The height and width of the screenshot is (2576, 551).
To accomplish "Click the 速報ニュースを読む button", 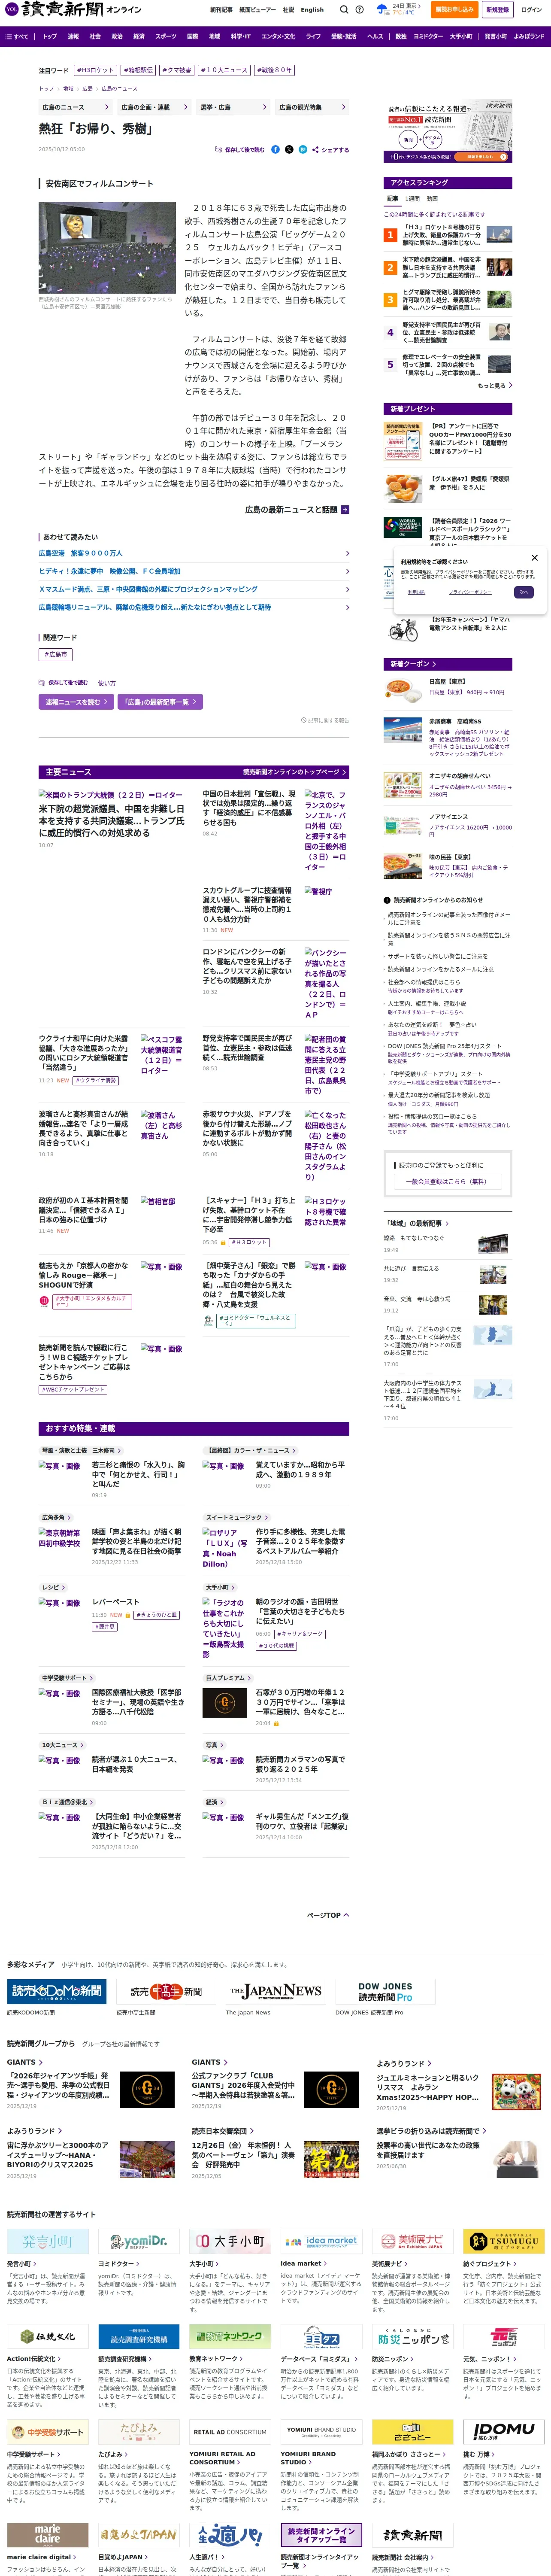I will [x=76, y=702].
